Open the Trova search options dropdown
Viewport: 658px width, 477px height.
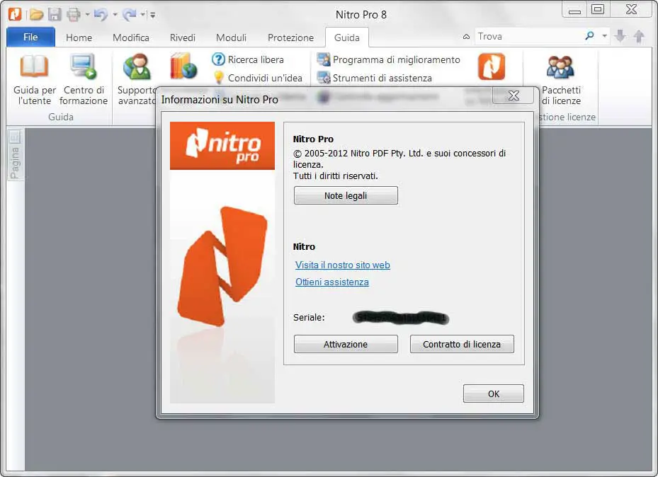coord(604,36)
